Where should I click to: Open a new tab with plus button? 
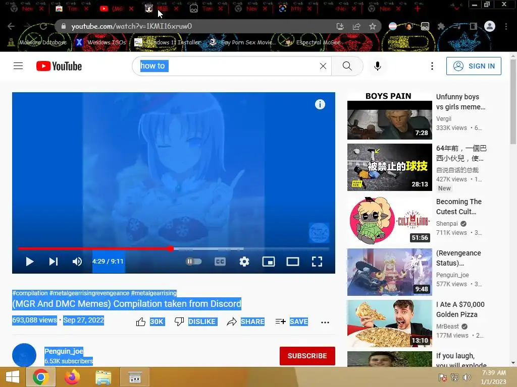coord(418,9)
